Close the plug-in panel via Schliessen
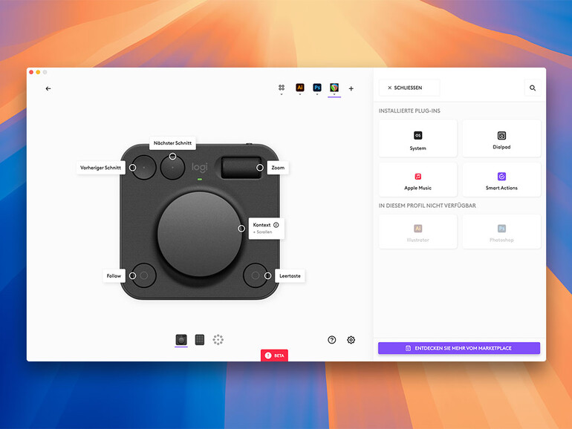 tap(409, 88)
